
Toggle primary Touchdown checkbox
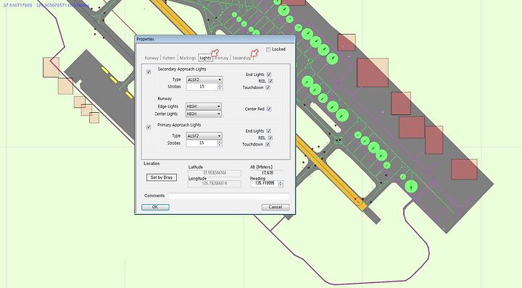tap(268, 144)
